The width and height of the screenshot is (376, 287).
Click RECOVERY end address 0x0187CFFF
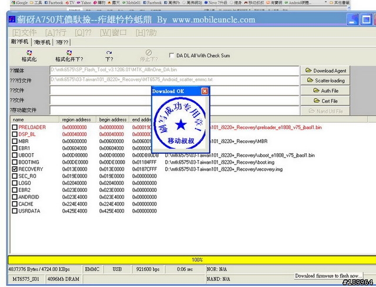tap(145, 169)
